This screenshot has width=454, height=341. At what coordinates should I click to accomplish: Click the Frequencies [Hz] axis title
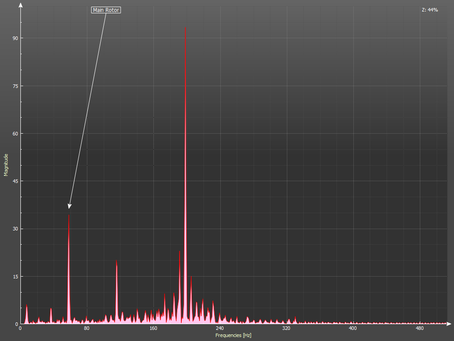(233, 335)
